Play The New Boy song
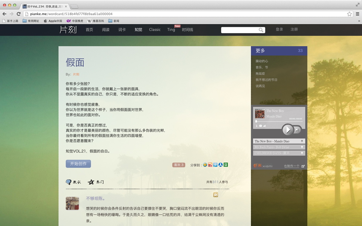Image resolution: width=362 pixels, height=226 pixels. 288,130
